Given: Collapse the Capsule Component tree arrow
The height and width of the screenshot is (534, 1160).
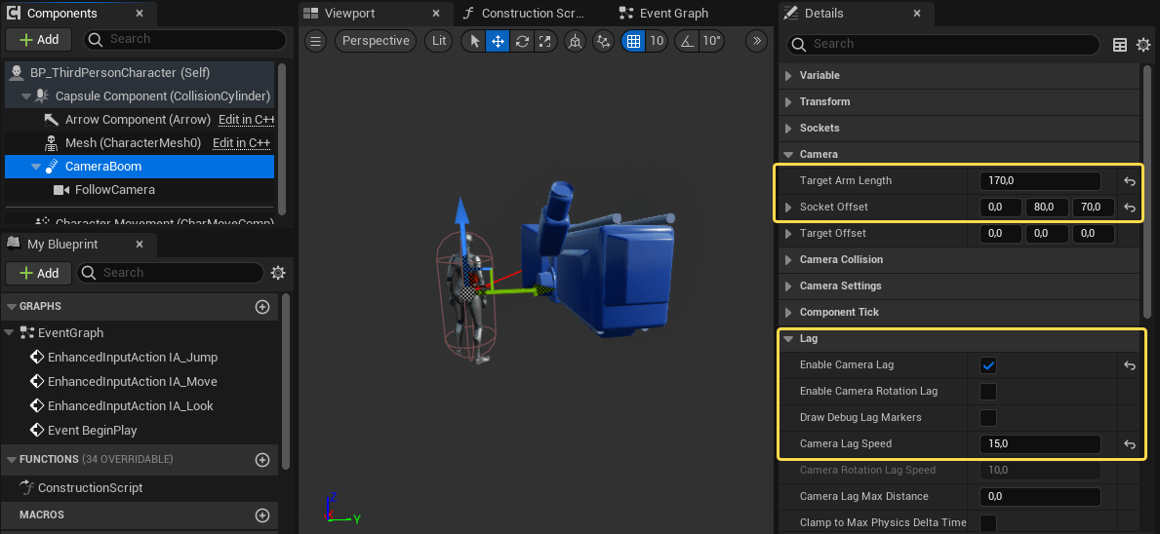Looking at the screenshot, I should point(26,96).
